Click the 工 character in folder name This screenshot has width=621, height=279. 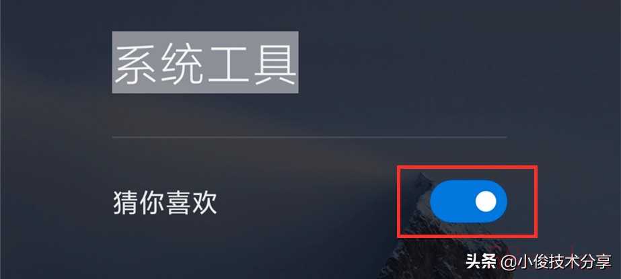[229, 64]
